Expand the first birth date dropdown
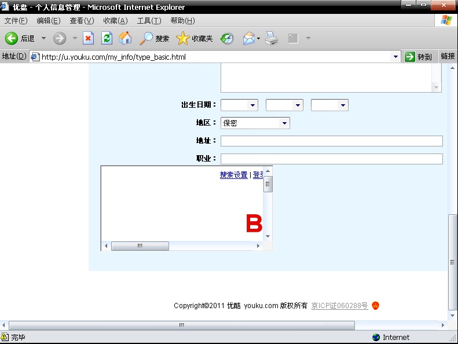 (x=239, y=105)
